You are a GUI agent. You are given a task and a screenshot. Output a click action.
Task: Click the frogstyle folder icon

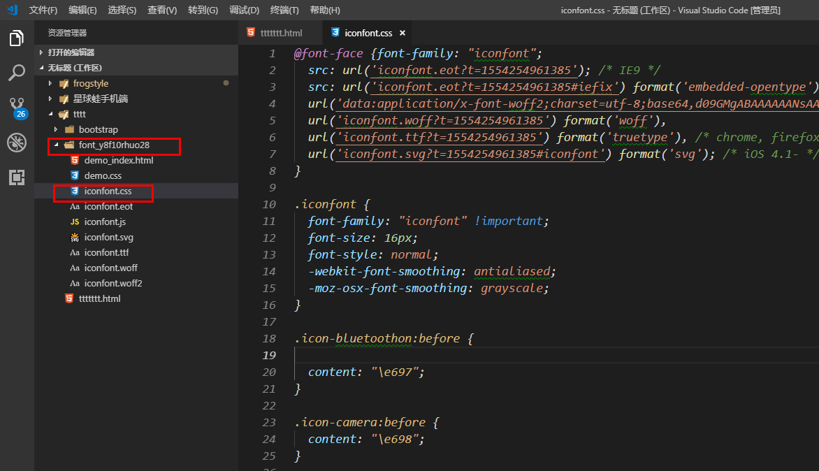(x=64, y=84)
